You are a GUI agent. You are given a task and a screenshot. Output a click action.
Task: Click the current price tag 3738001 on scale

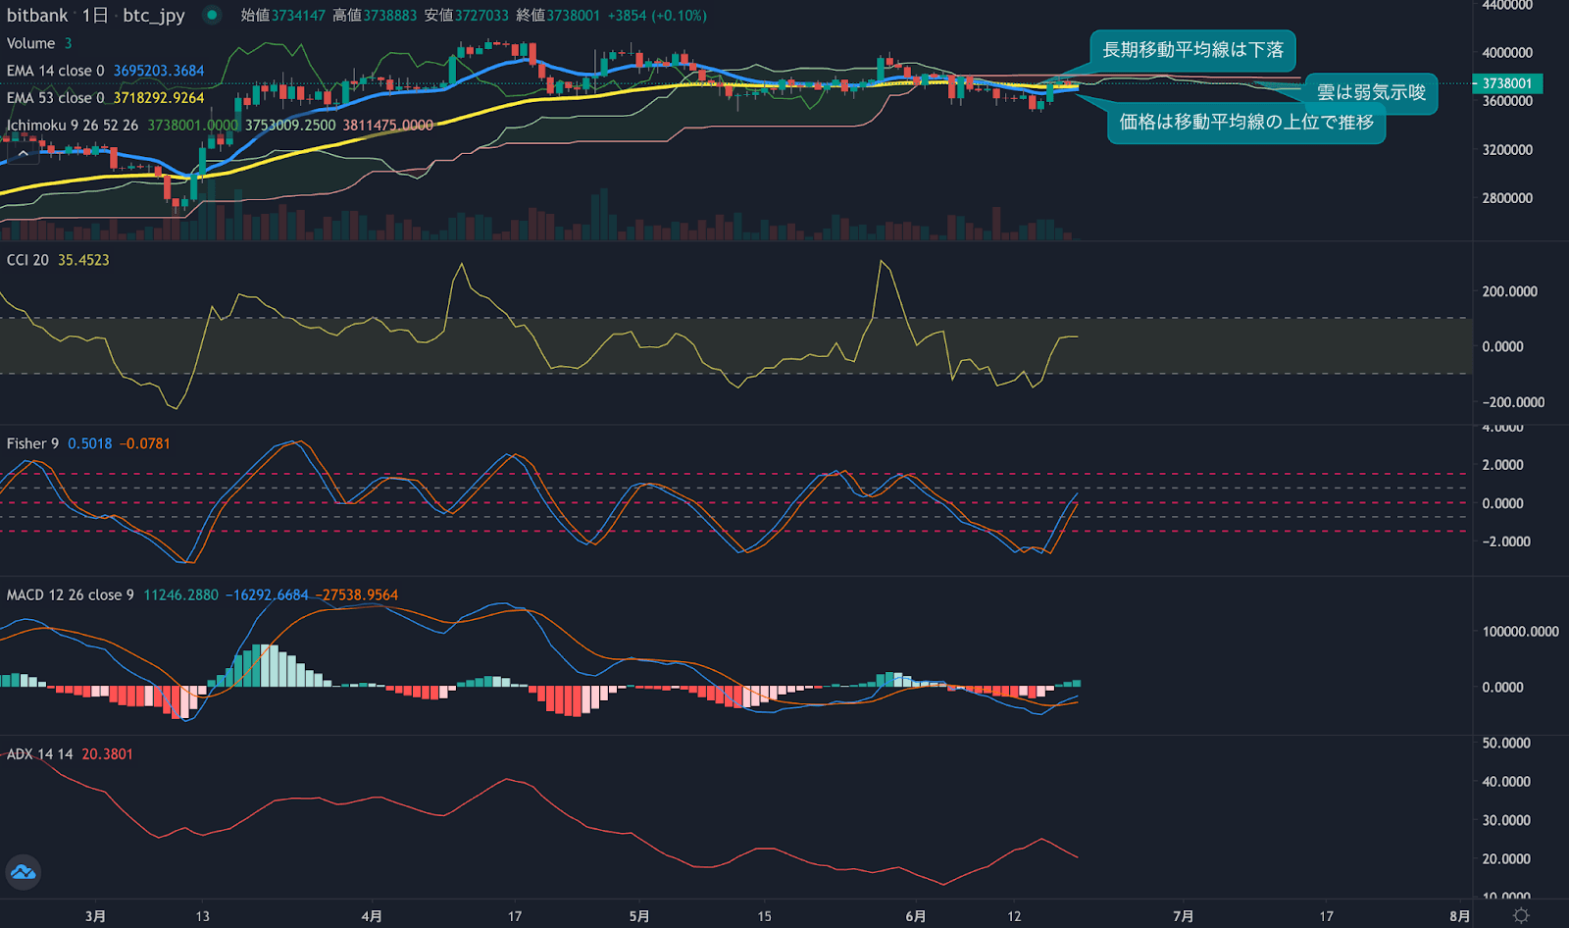[1507, 84]
